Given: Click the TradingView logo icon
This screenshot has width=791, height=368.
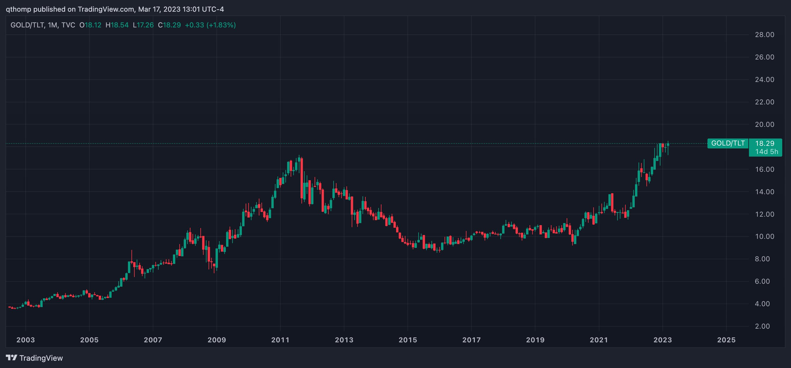Looking at the screenshot, I should 11,358.
